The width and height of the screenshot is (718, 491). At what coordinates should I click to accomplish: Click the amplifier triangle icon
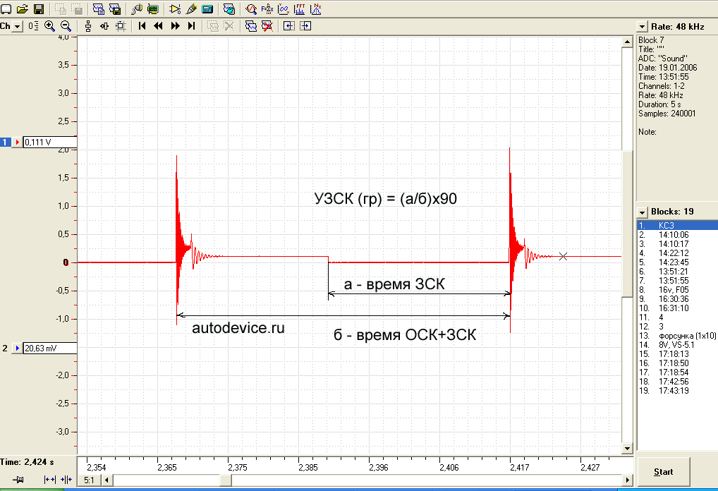175,9
